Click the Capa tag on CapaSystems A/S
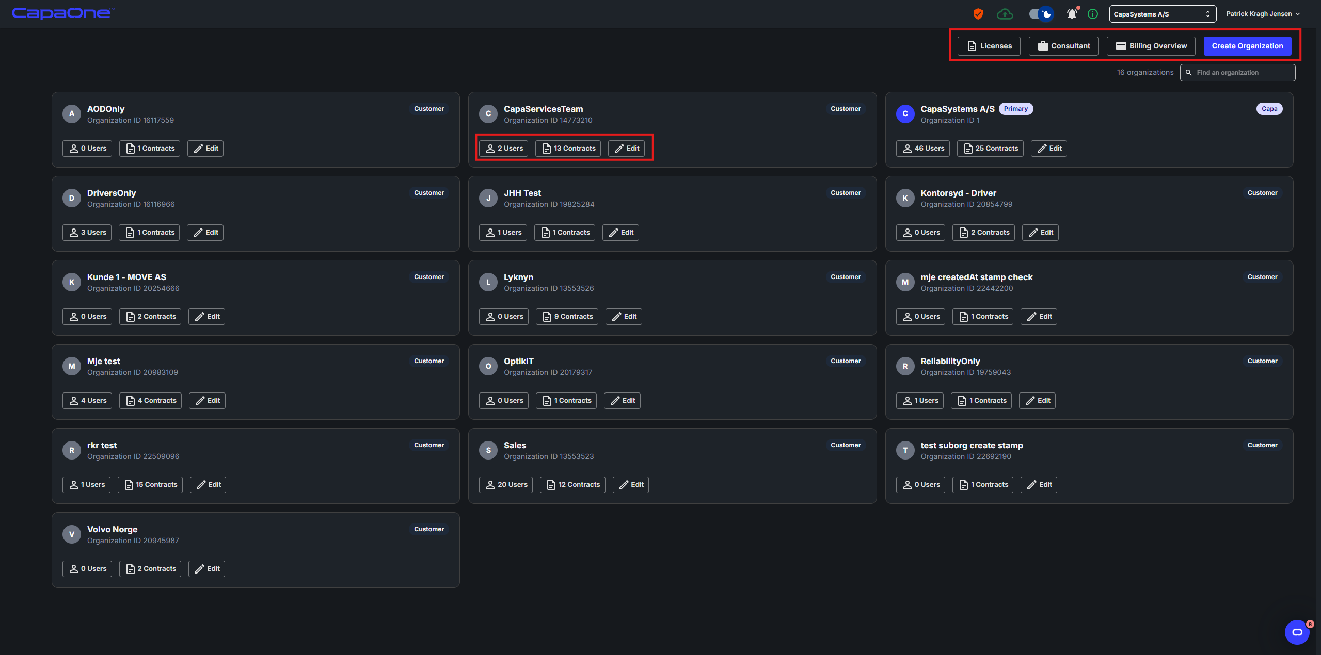This screenshot has width=1321, height=655. pos(1269,109)
